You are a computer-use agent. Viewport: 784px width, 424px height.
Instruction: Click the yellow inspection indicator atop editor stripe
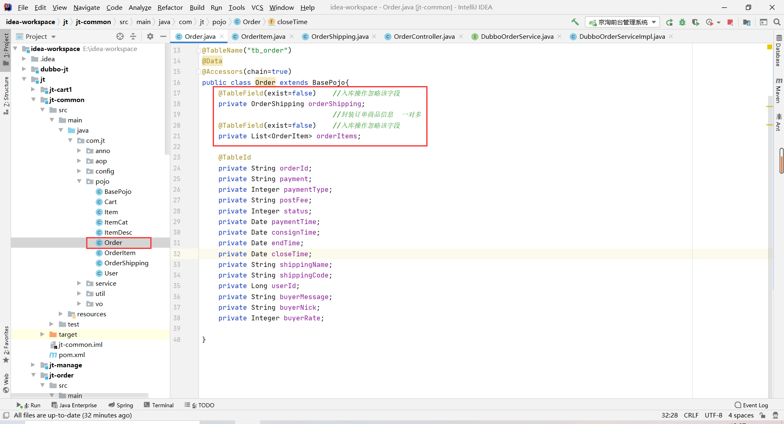coord(770,47)
